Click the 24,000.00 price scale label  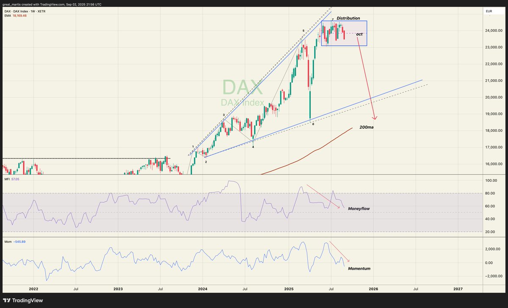493,31
